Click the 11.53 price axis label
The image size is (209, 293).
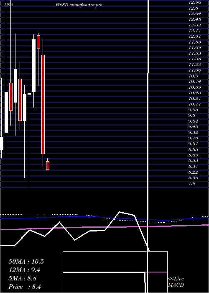[195, 53]
